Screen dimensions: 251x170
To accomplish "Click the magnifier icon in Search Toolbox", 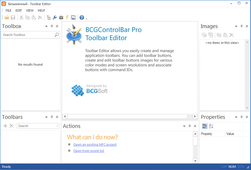I will (x=57, y=35).
